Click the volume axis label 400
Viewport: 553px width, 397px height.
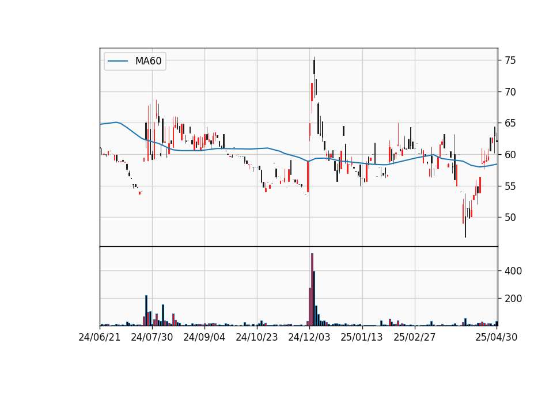(x=513, y=271)
